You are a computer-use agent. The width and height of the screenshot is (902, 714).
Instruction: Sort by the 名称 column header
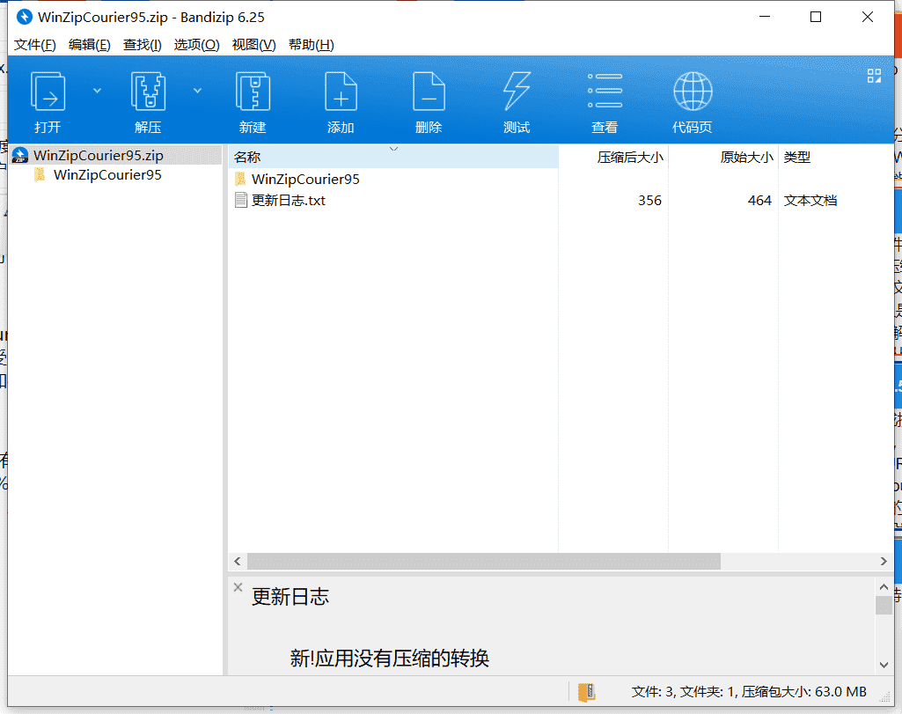point(393,157)
